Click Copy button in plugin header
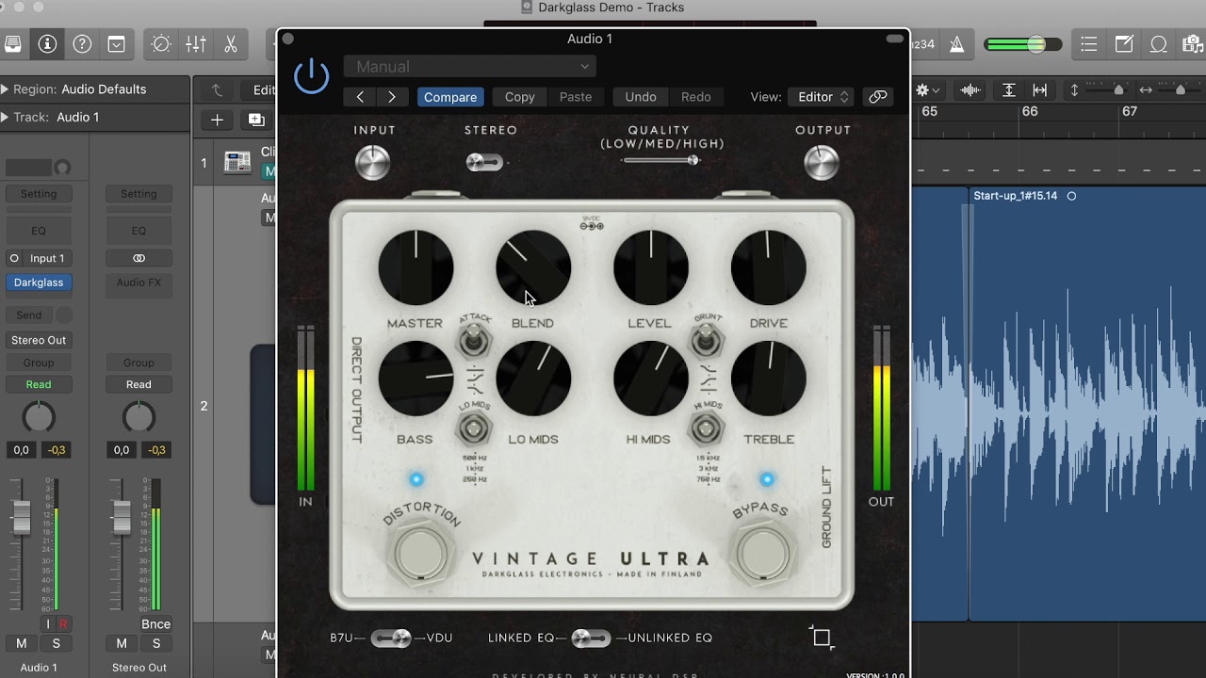1206x678 pixels. tap(519, 97)
